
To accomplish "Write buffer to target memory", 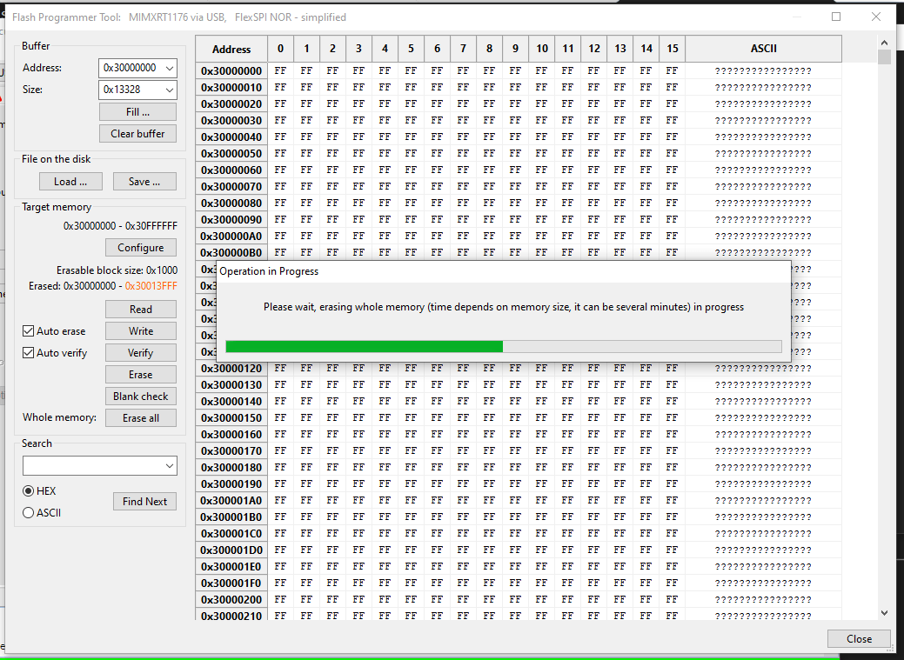I will (x=140, y=330).
